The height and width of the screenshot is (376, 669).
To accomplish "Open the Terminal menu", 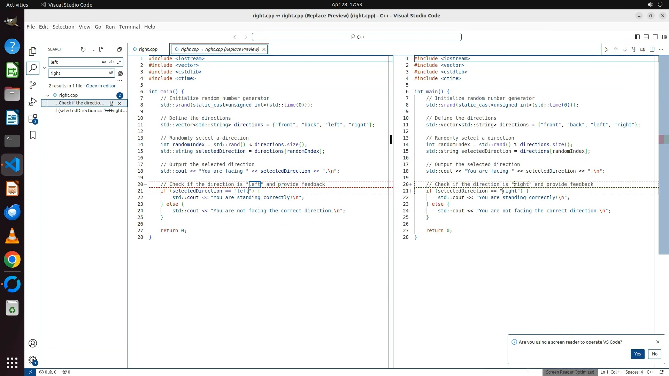I will [129, 27].
